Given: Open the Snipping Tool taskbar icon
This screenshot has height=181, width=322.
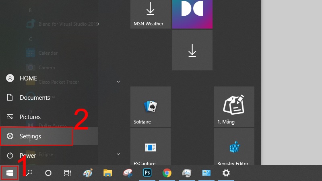Looking at the screenshot, I should tap(127, 173).
